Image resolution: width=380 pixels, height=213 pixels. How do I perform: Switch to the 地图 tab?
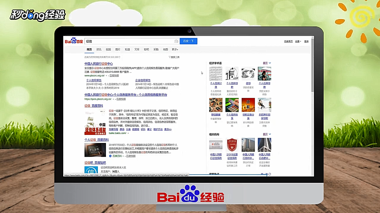(165, 49)
